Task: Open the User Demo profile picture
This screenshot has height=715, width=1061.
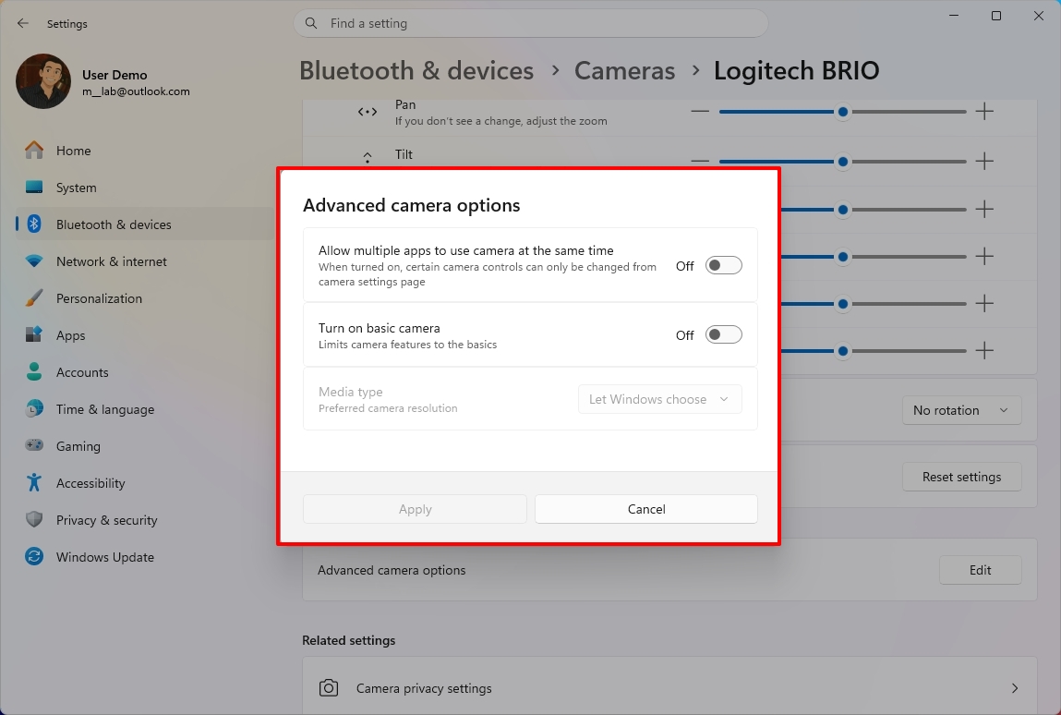Action: tap(43, 81)
